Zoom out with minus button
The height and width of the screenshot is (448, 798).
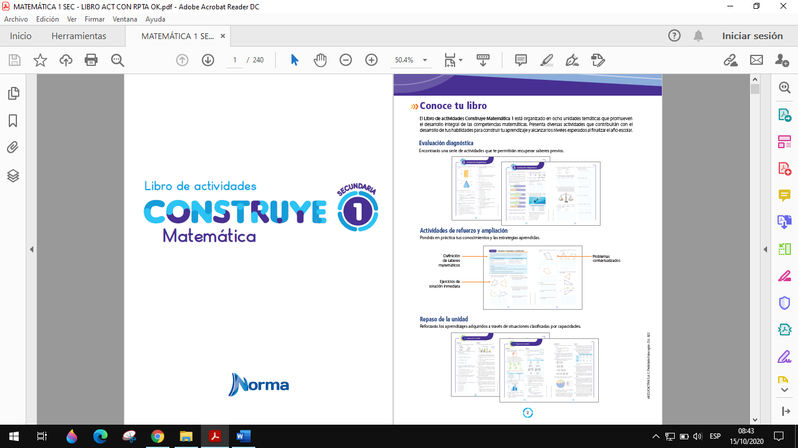point(346,60)
